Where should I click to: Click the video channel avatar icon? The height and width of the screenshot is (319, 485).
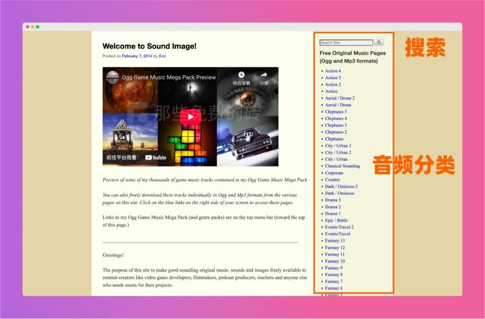coord(112,77)
